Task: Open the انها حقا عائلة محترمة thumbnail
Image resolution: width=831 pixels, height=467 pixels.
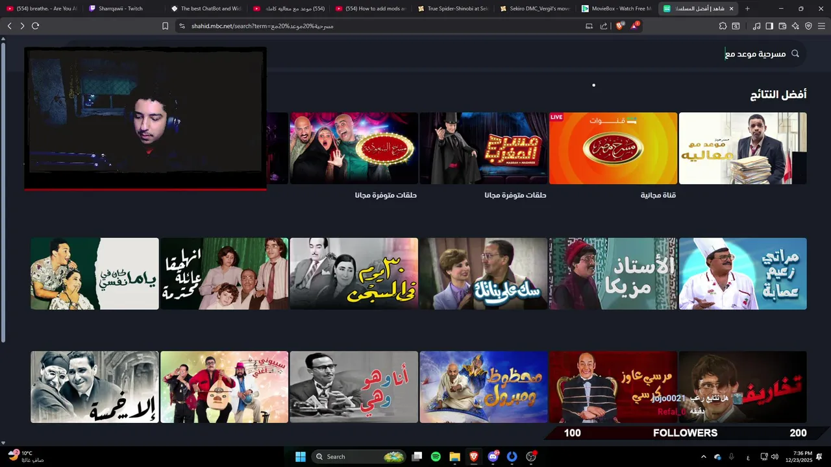Action: pyautogui.click(x=224, y=273)
